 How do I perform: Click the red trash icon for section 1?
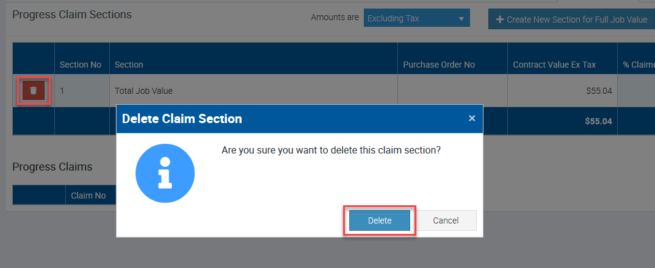point(34,91)
